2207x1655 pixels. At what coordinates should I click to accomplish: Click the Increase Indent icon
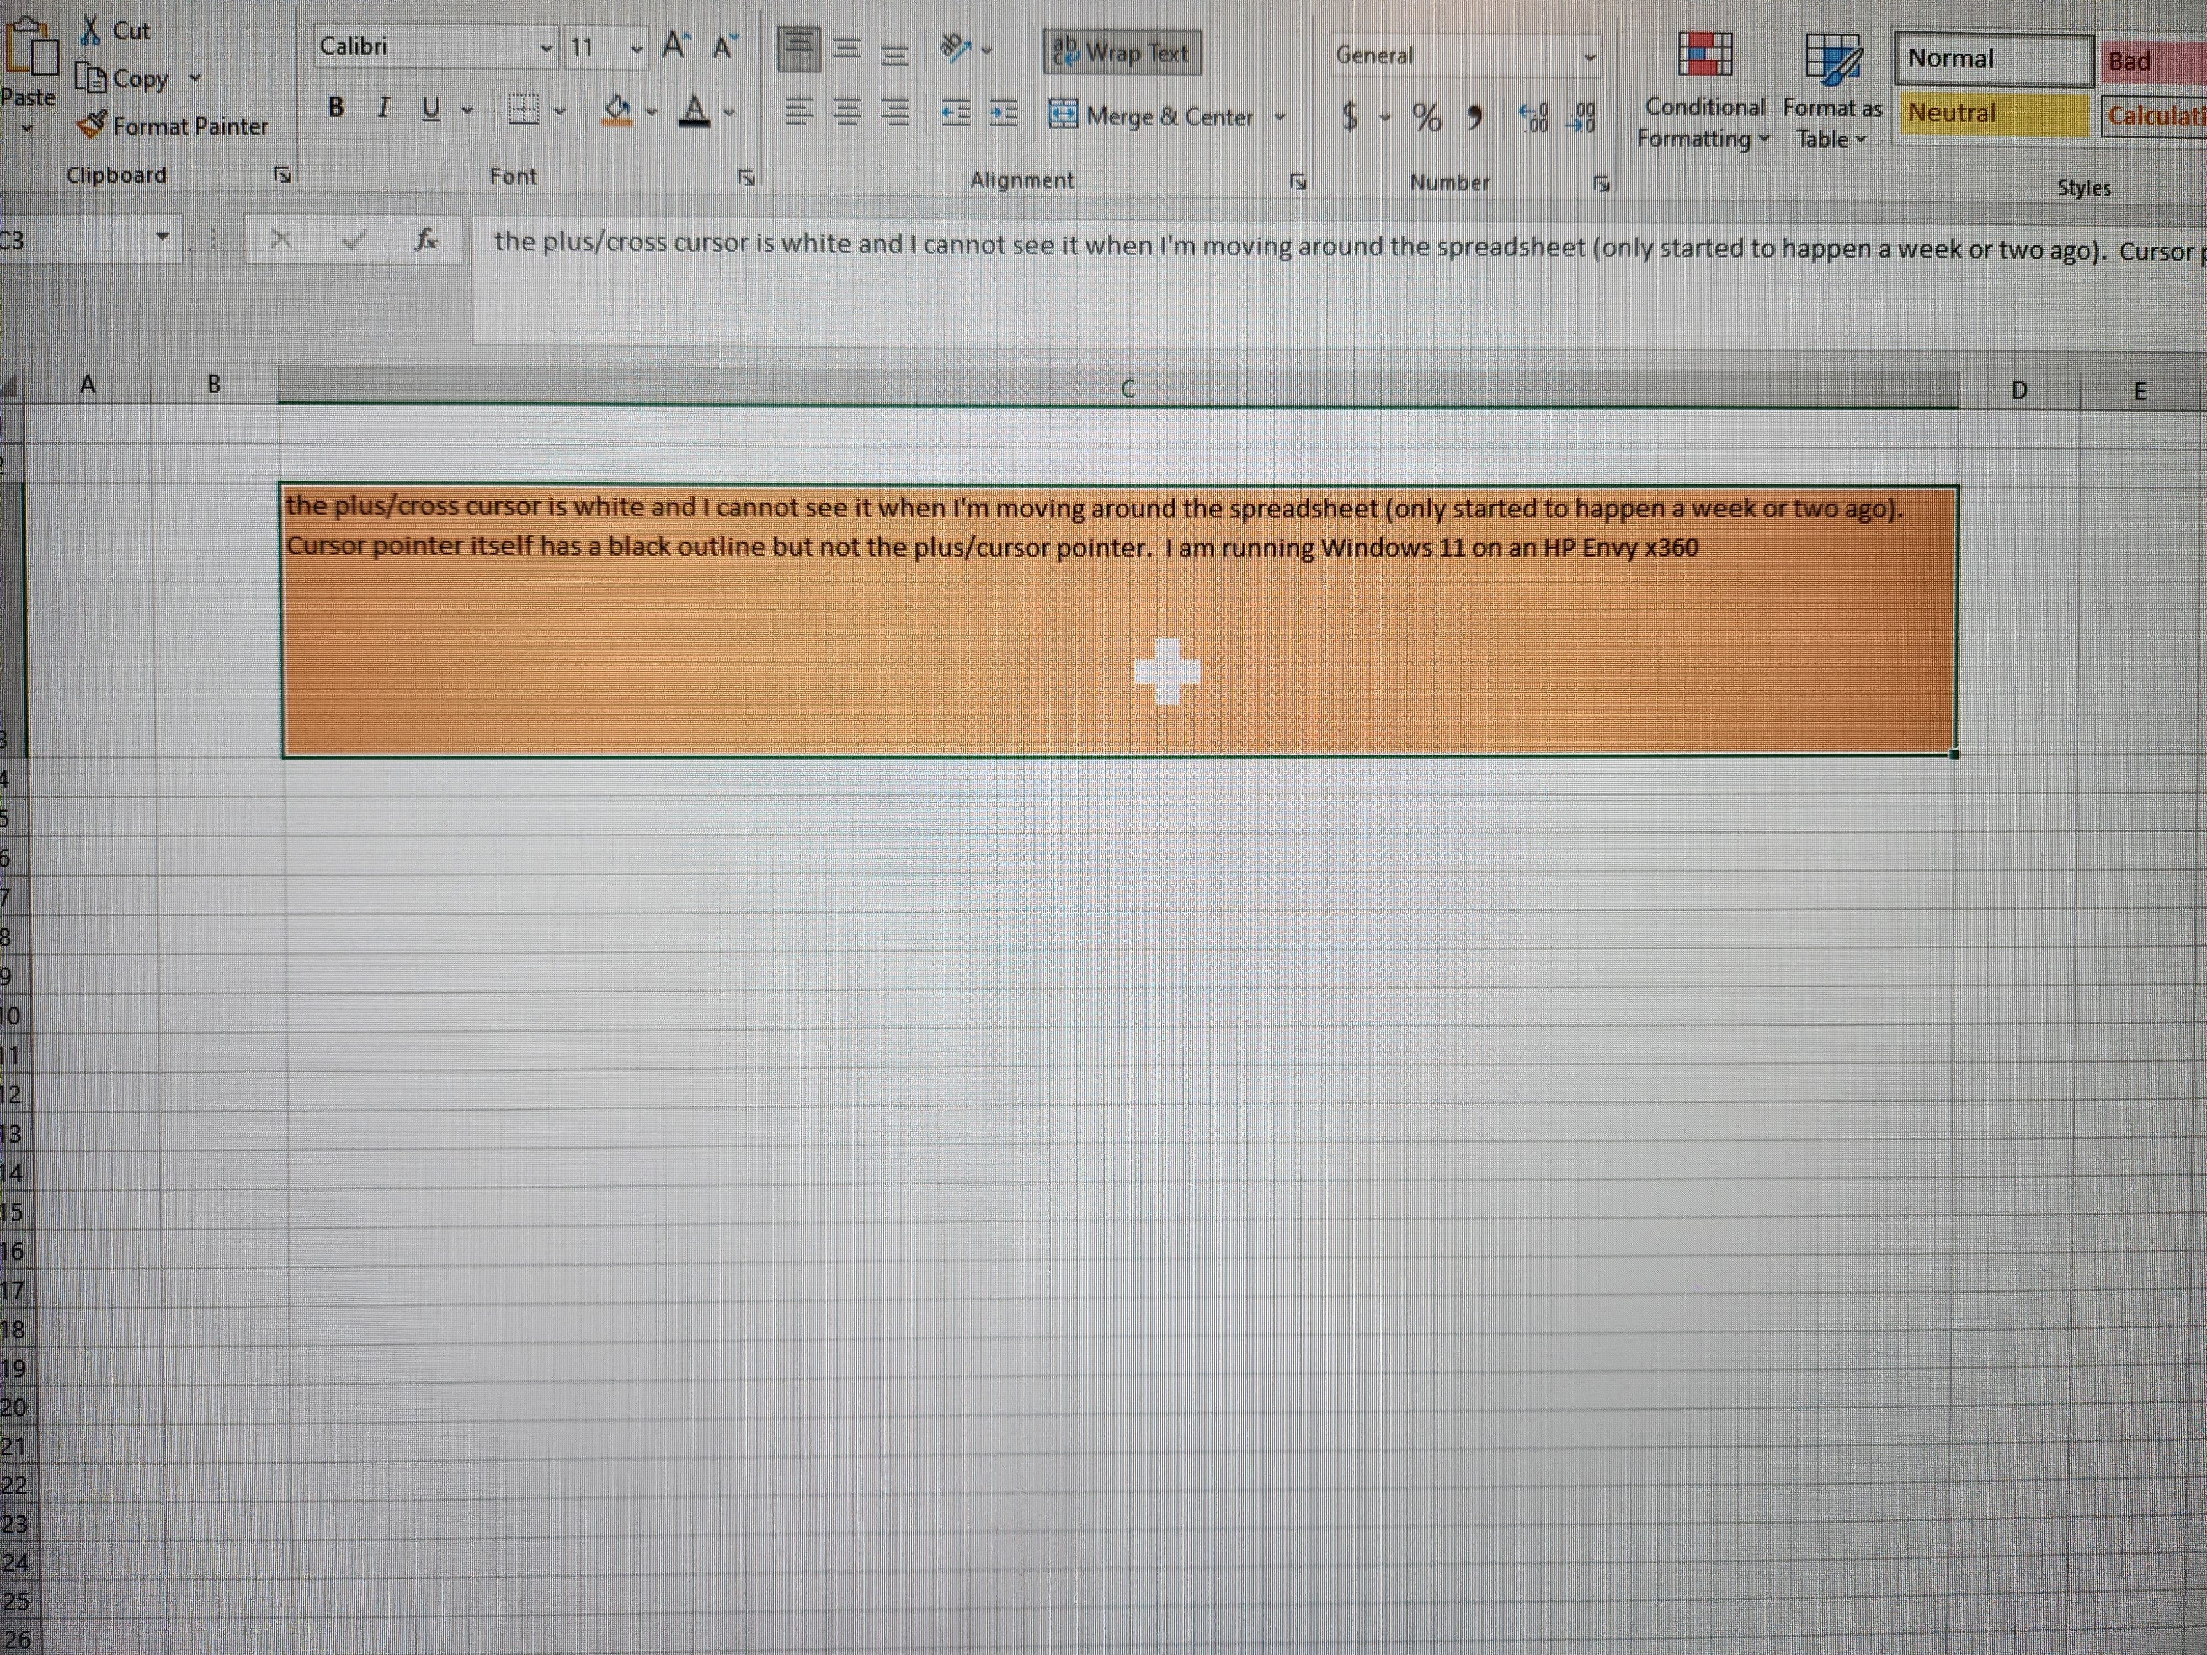click(x=1003, y=113)
